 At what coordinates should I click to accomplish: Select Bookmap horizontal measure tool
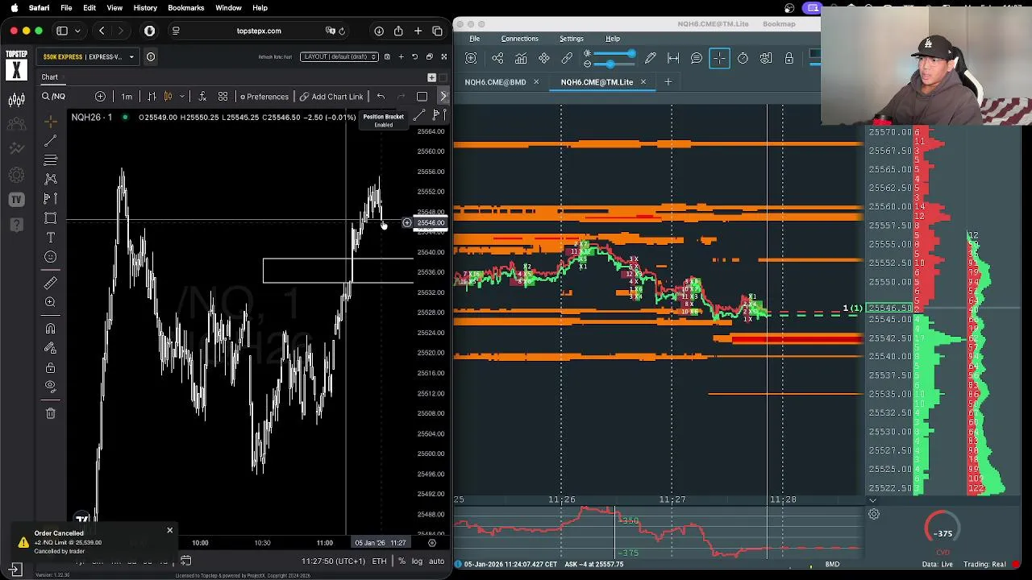pyautogui.click(x=673, y=58)
